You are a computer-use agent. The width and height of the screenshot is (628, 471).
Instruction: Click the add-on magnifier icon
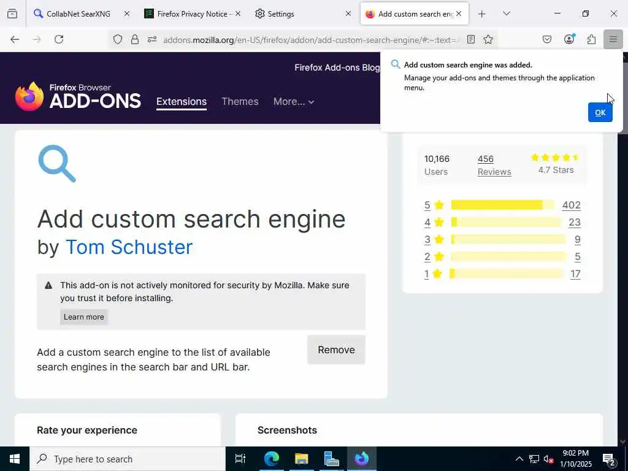tap(57, 163)
